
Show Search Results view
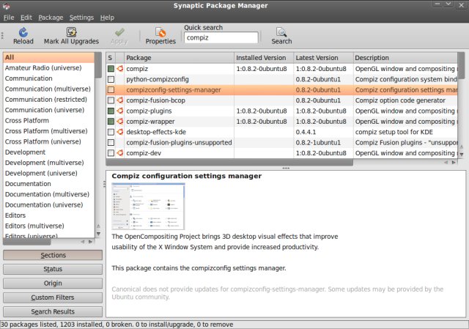53,311
